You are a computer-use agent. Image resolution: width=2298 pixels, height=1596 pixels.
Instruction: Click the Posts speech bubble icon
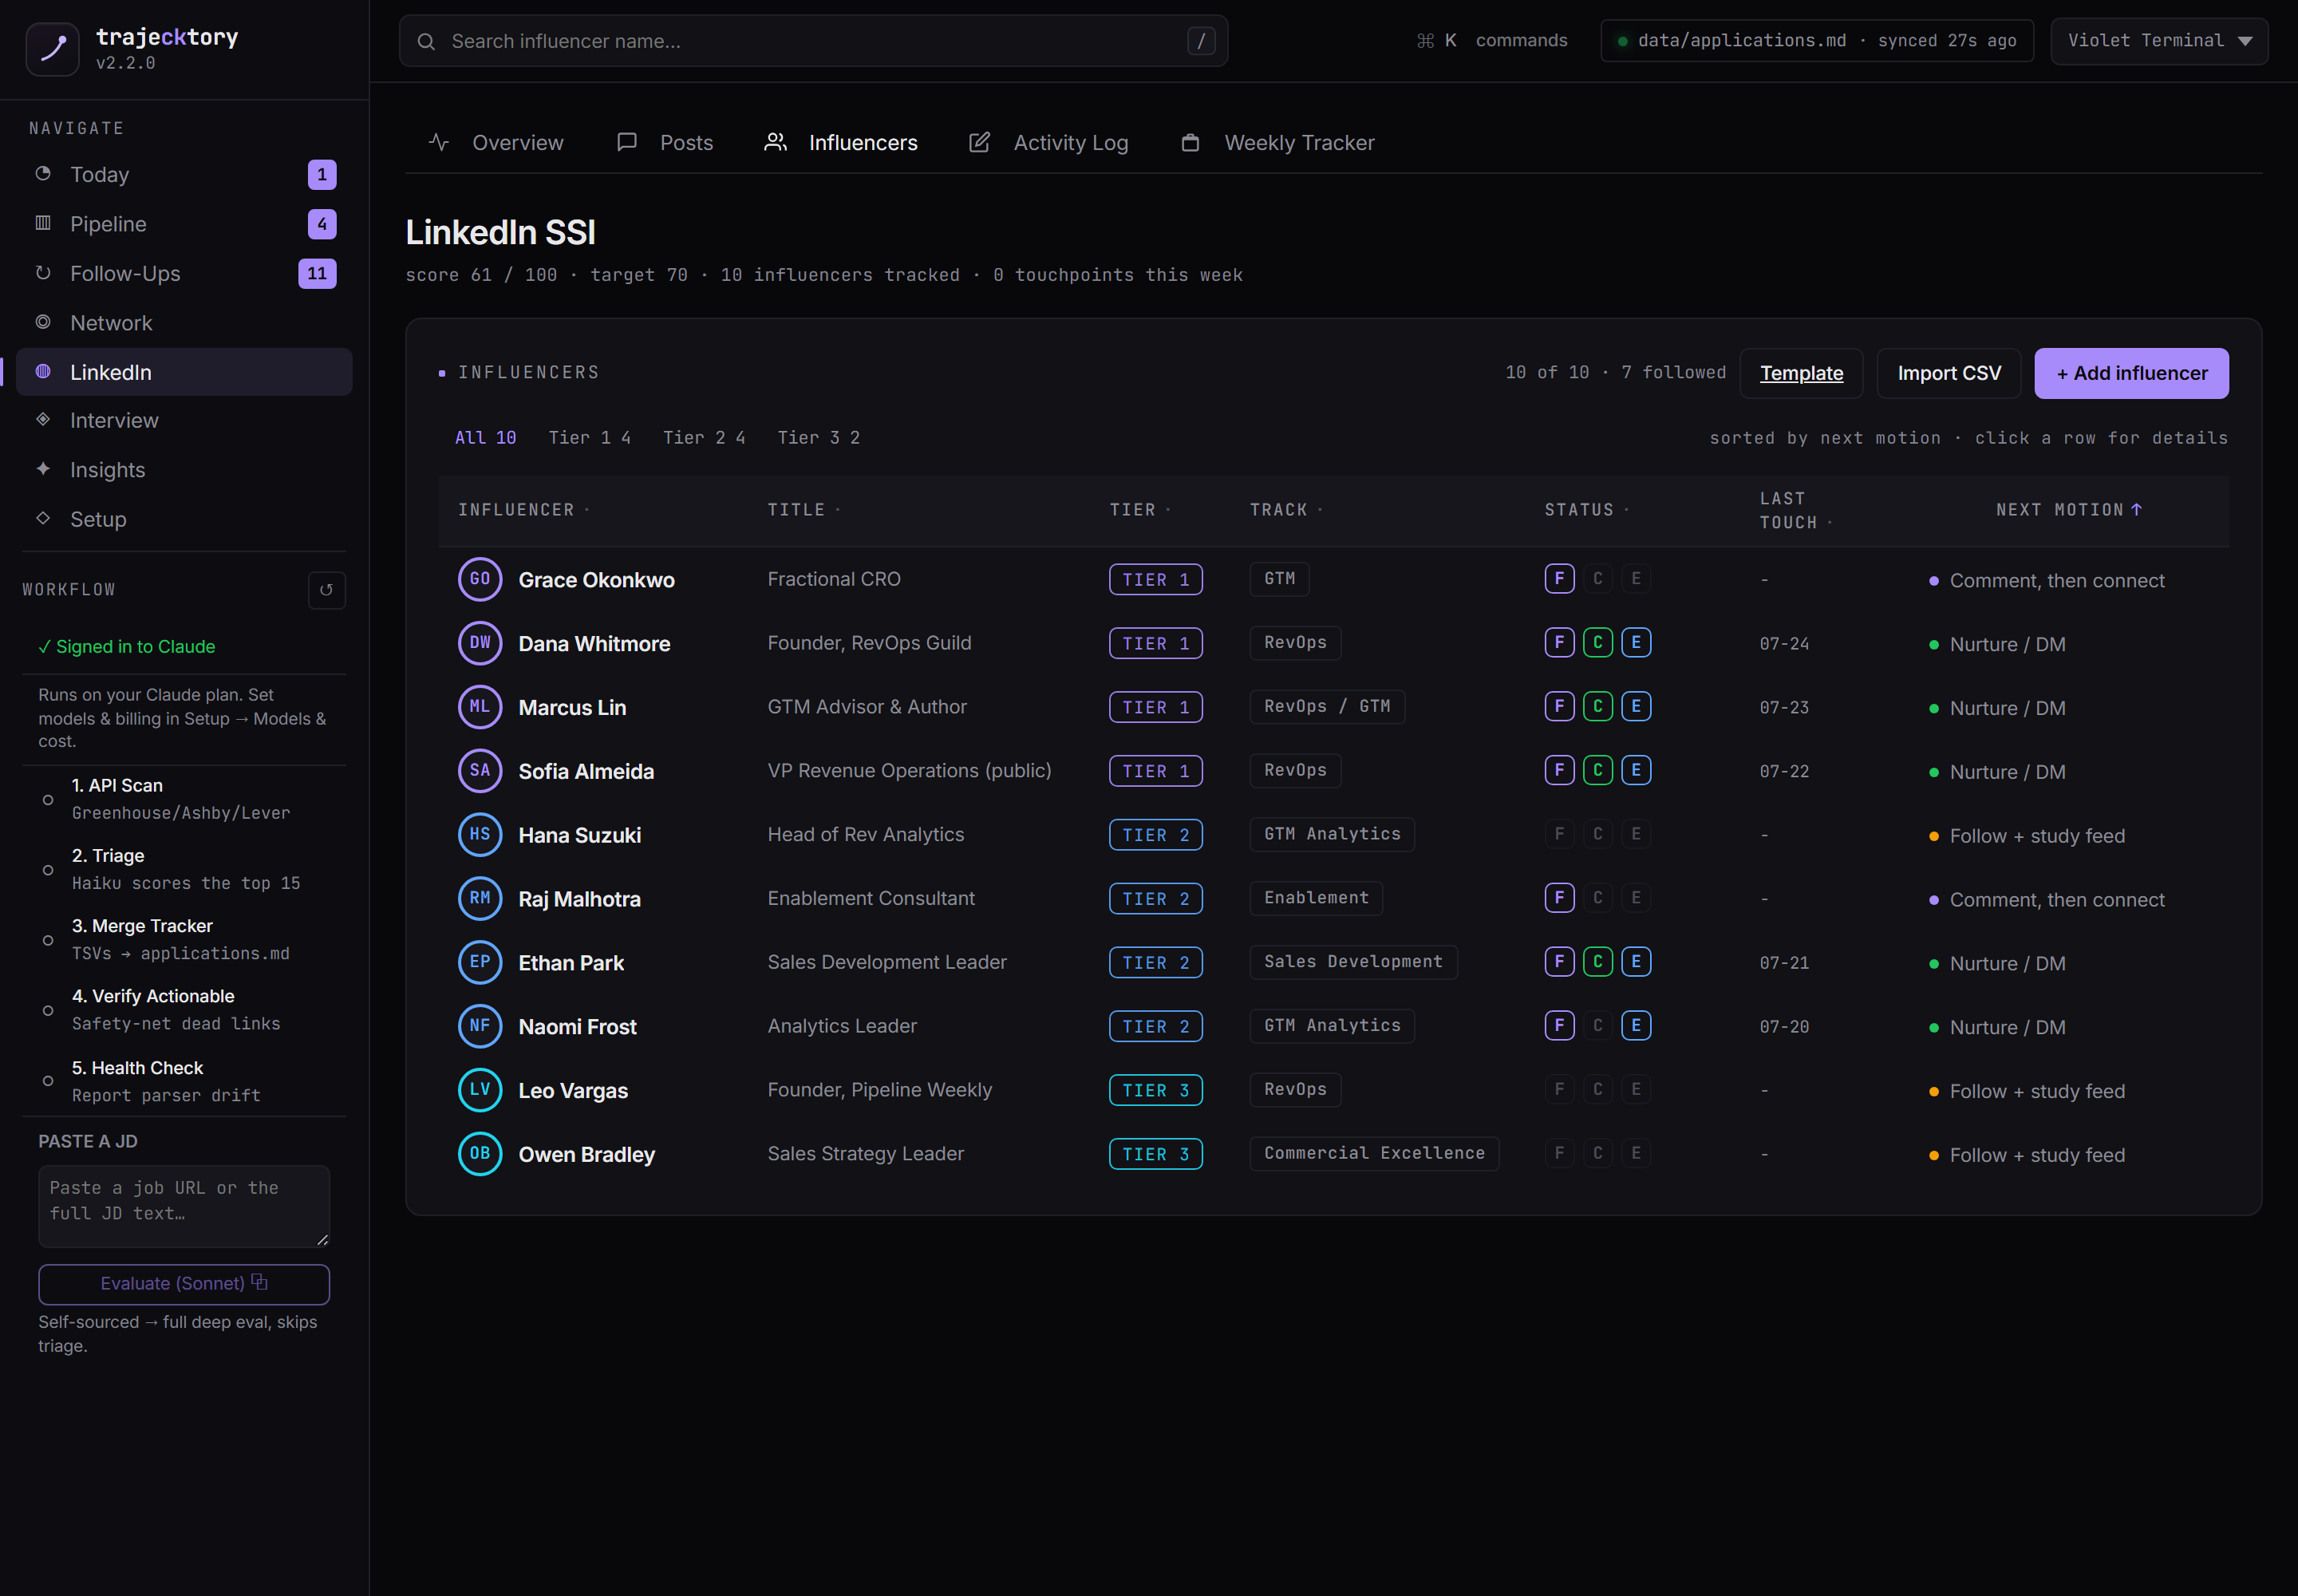click(627, 143)
